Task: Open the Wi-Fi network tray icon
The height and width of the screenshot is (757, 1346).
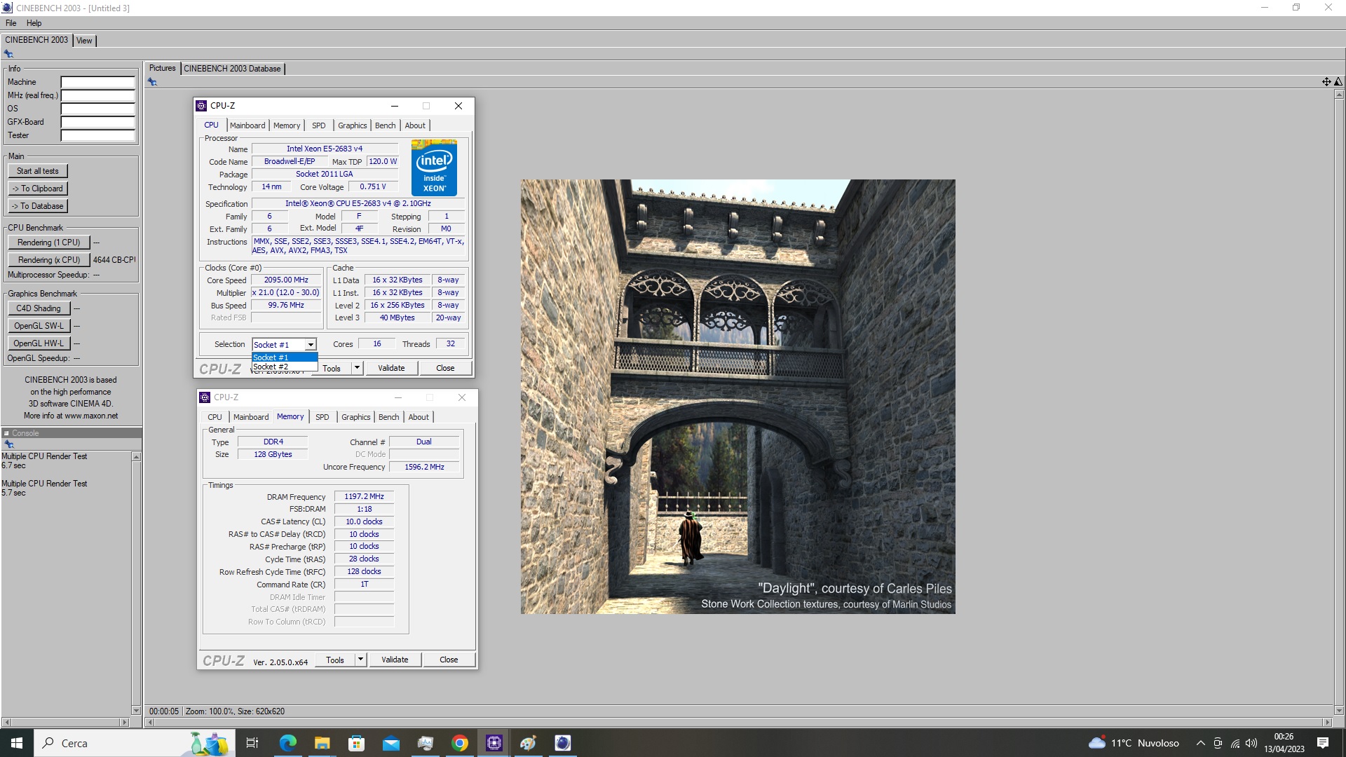Action: (1235, 743)
